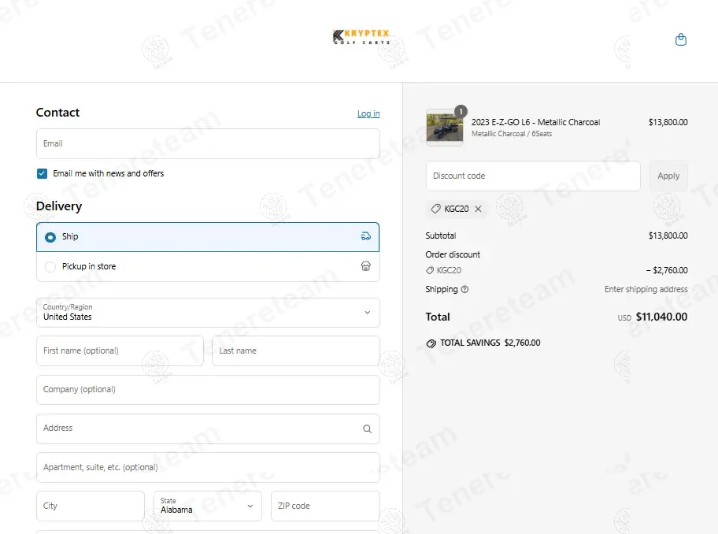
Task: Click the E-Z-GO L6 product thumbnail
Action: coord(445,128)
